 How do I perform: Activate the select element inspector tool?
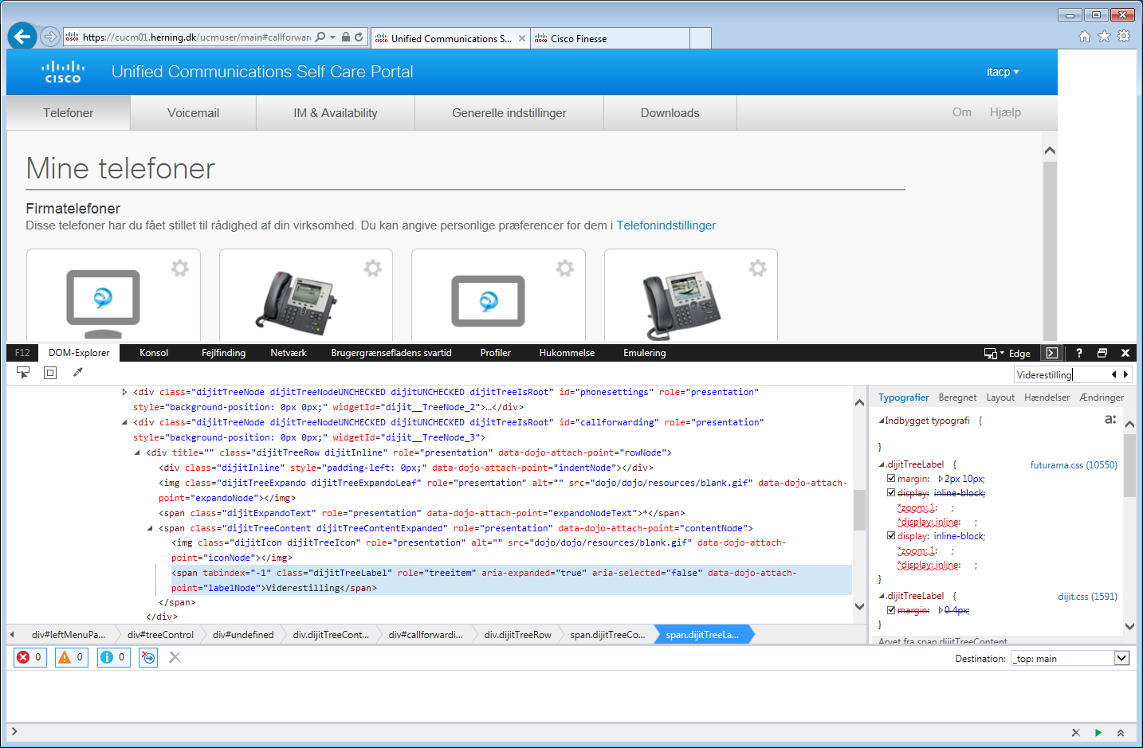[23, 372]
